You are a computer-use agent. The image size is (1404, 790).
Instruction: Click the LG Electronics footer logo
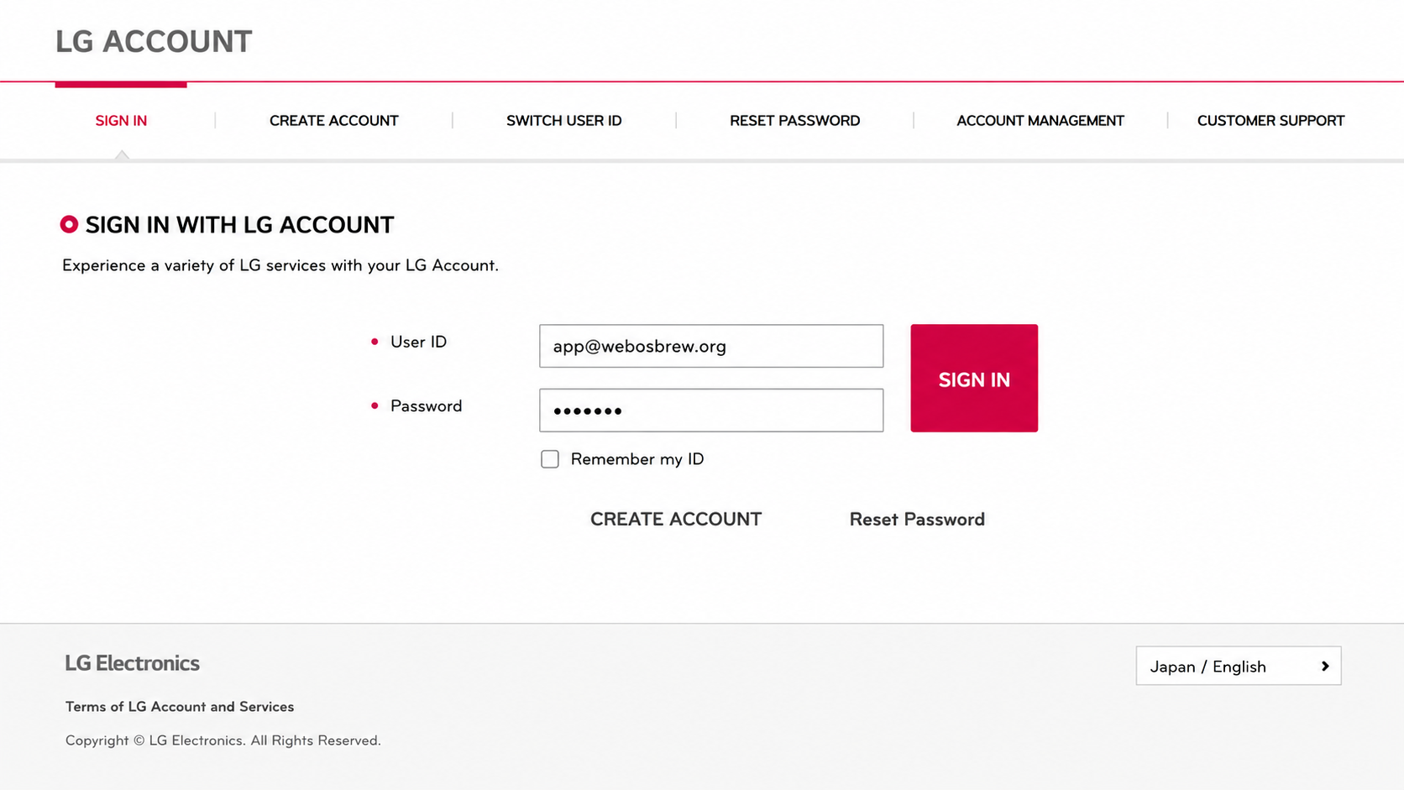click(x=132, y=663)
